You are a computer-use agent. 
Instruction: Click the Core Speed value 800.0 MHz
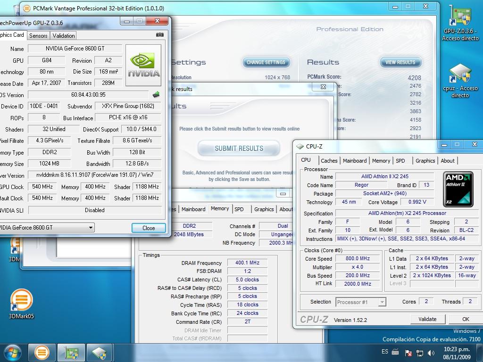[358, 259]
